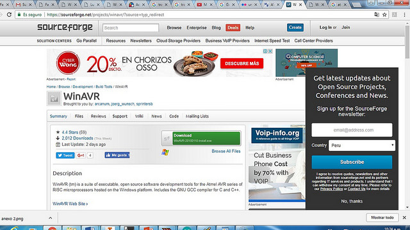Viewport: 410px width, 230px height.
Task: Open the 4.4 Stars rating link
Action: pos(70,132)
